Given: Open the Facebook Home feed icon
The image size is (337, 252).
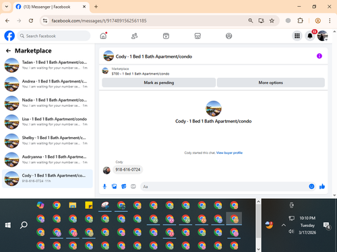Looking at the screenshot, I should [103, 36].
